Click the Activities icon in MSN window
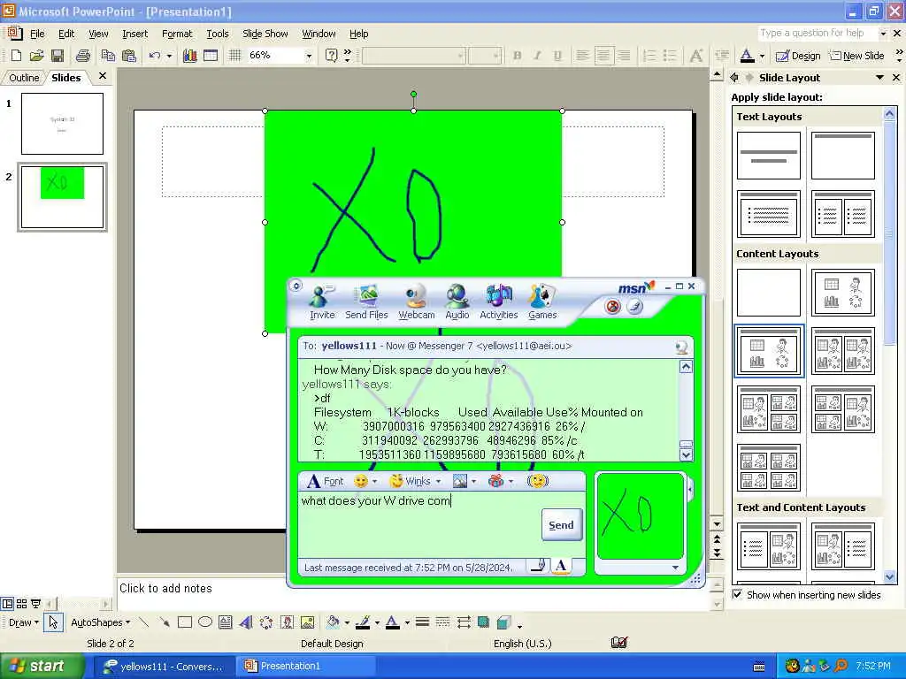 pyautogui.click(x=499, y=301)
